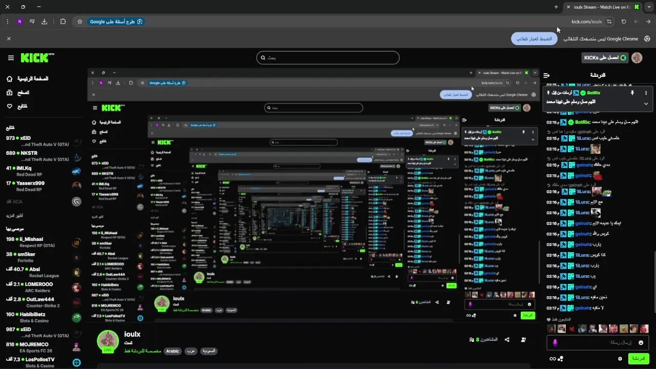Open Chrome extensions puzzle icon

(x=63, y=22)
